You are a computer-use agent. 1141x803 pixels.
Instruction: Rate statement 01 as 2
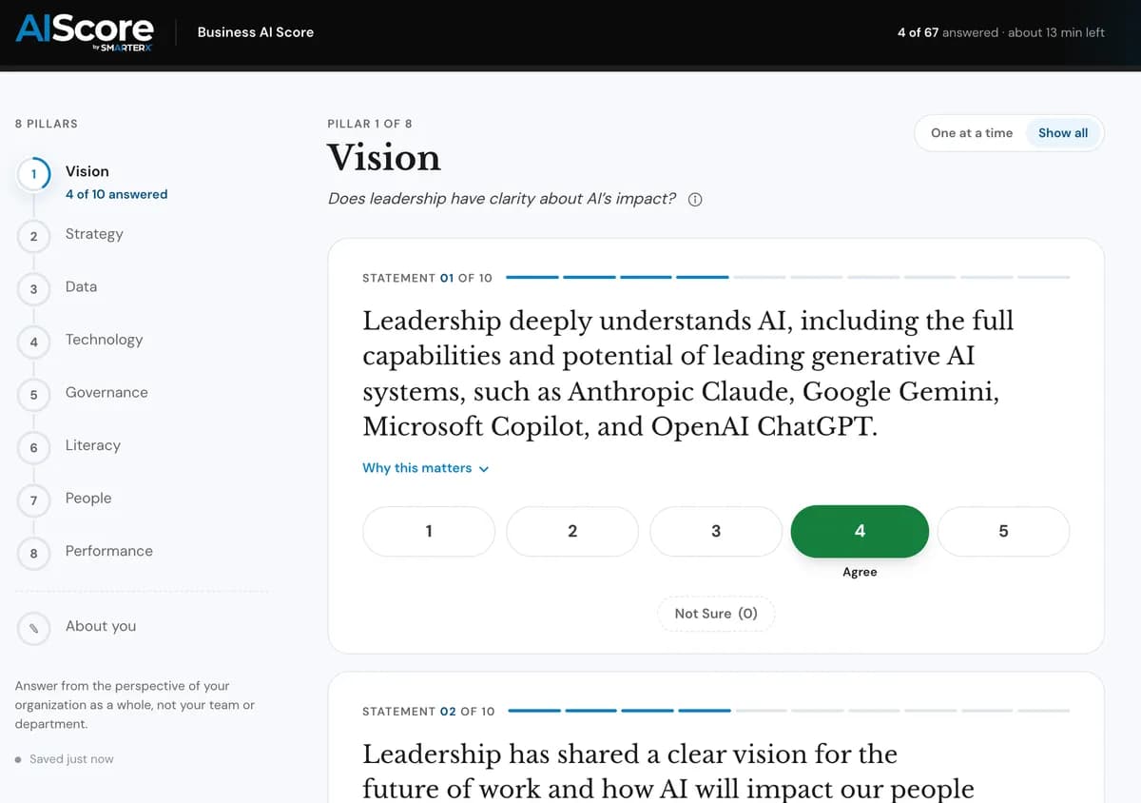click(x=572, y=531)
